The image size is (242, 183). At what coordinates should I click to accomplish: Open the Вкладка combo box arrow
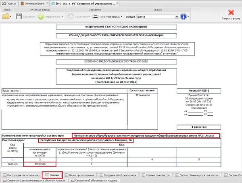tap(177, 17)
